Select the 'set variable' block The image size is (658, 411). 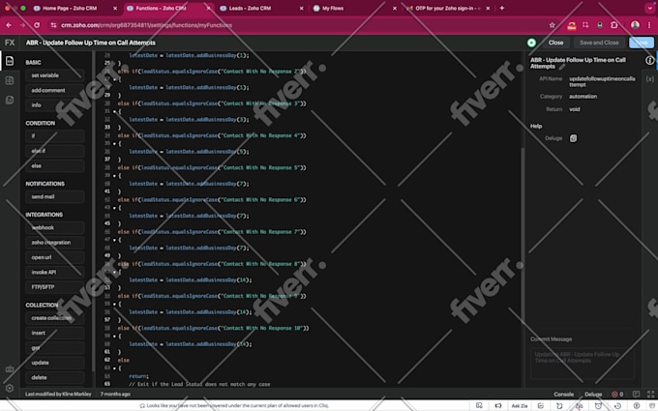click(54, 75)
